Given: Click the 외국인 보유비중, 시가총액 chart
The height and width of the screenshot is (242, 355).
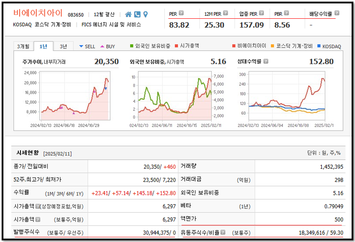Looking at the screenshot, I should coord(175,95).
